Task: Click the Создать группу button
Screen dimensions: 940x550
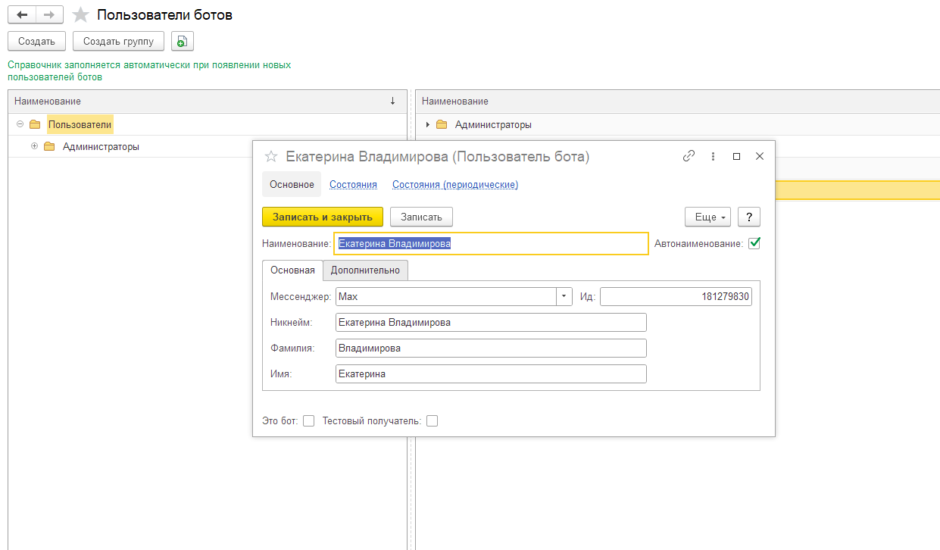Action: (x=118, y=41)
